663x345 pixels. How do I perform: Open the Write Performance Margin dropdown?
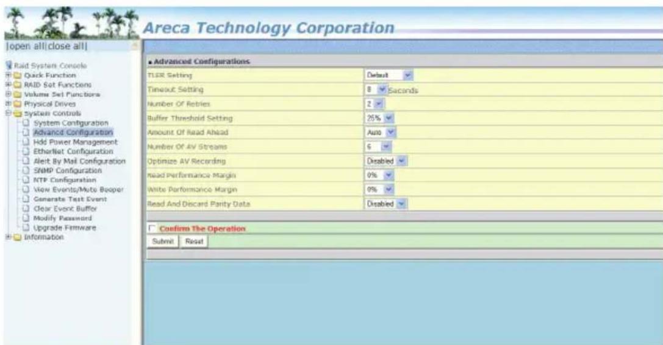click(379, 189)
